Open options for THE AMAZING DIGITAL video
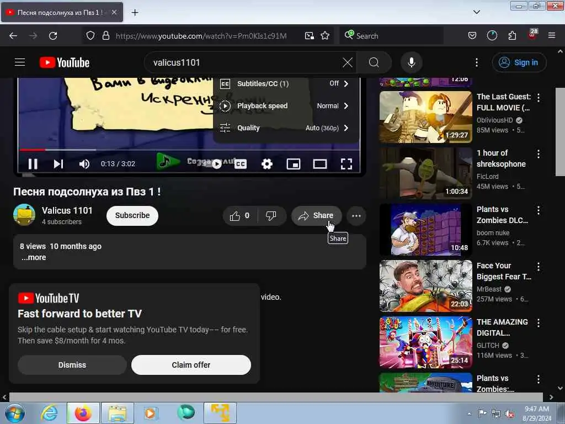Image resolution: width=565 pixels, height=424 pixels. (539, 323)
